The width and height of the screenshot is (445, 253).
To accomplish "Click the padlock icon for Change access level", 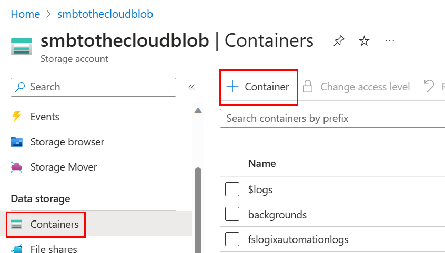I will click(308, 87).
